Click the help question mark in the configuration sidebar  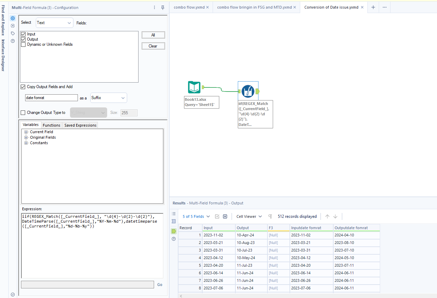[13, 41]
